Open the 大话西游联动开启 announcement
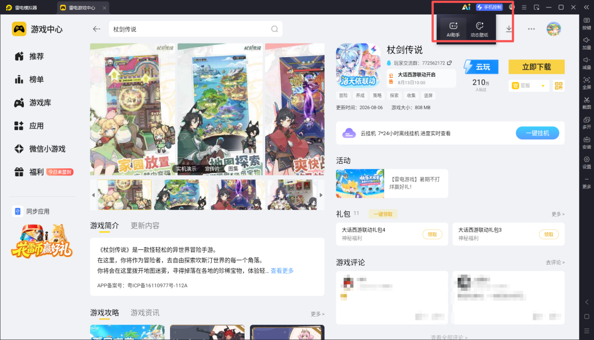 coord(421,78)
